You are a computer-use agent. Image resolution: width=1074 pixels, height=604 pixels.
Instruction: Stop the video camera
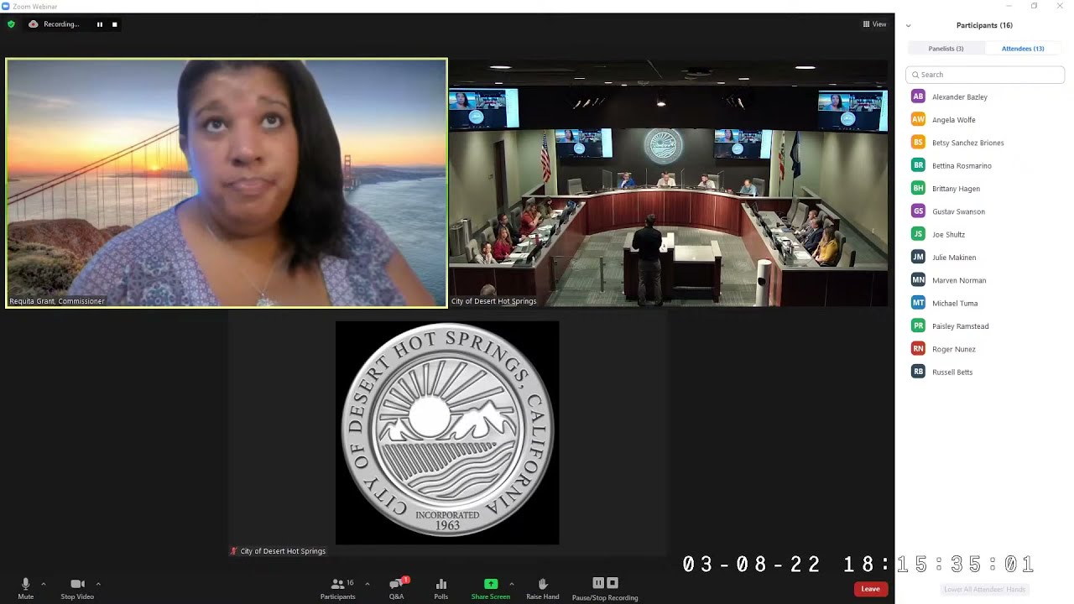(x=77, y=587)
